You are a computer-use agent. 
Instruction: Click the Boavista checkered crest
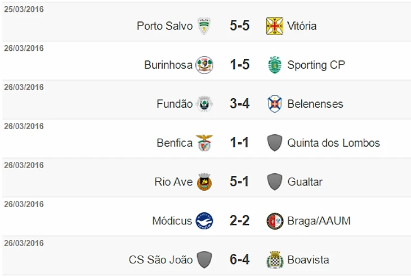(274, 260)
